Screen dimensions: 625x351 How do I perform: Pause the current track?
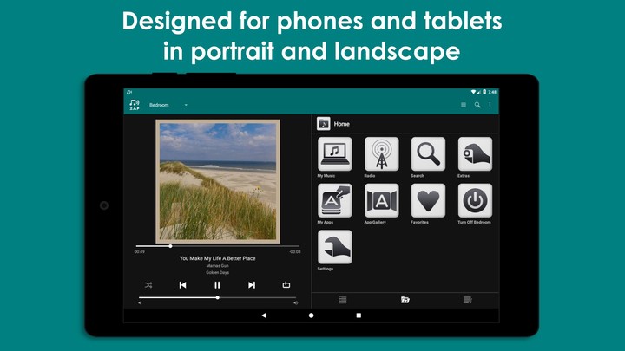coord(217,284)
